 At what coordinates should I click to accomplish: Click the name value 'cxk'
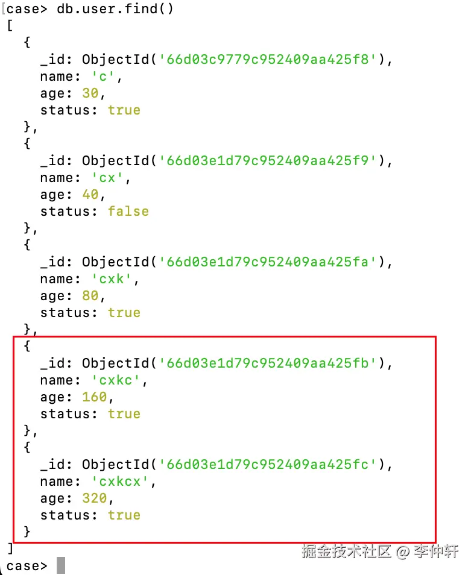(x=111, y=278)
